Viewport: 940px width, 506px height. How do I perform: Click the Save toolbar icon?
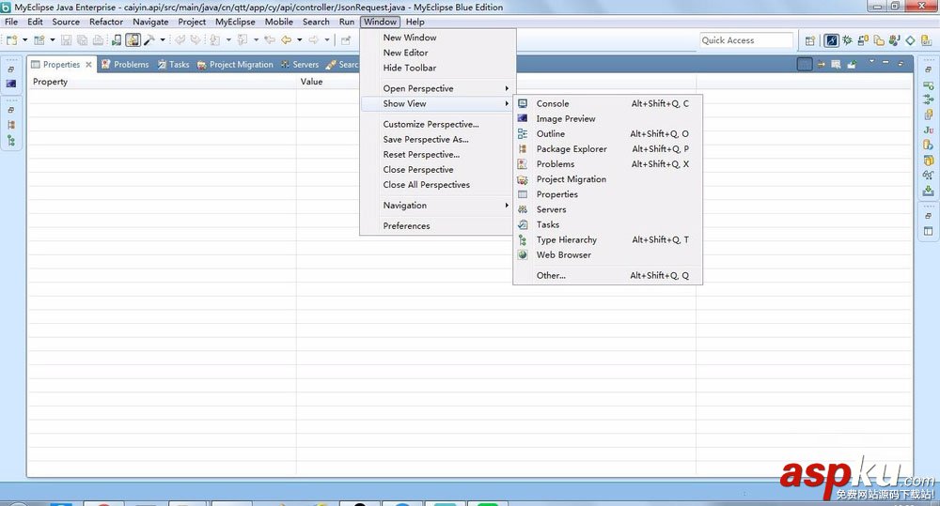point(67,40)
